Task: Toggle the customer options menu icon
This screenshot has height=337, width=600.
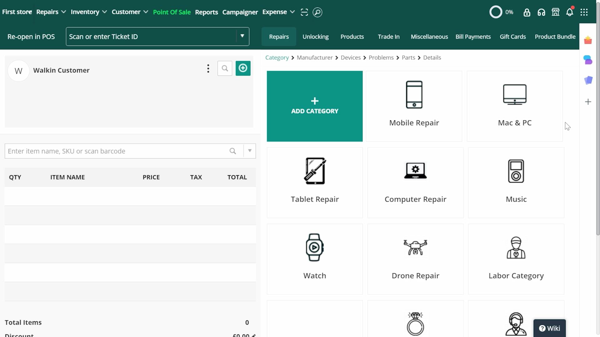Action: tap(208, 68)
